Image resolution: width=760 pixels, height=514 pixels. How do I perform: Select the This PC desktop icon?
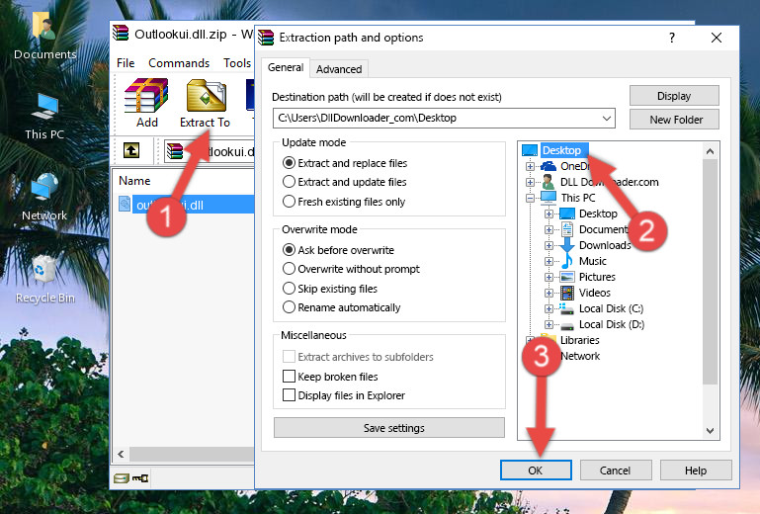click(44, 117)
